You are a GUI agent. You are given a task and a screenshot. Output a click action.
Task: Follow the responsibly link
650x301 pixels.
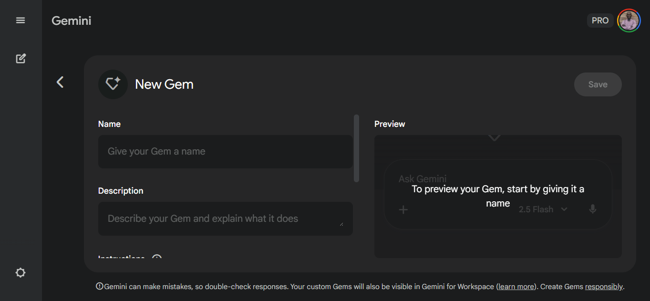point(604,287)
